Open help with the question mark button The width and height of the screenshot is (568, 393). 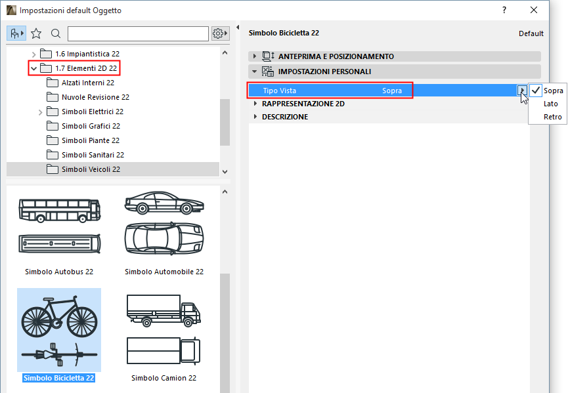click(x=504, y=10)
